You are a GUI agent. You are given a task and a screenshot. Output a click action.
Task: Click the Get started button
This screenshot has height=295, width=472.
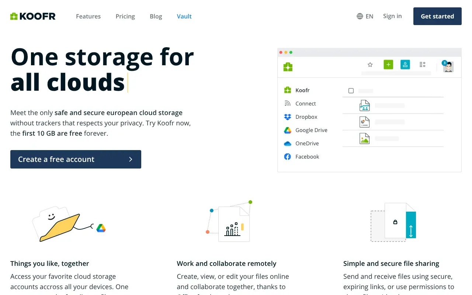click(x=437, y=16)
